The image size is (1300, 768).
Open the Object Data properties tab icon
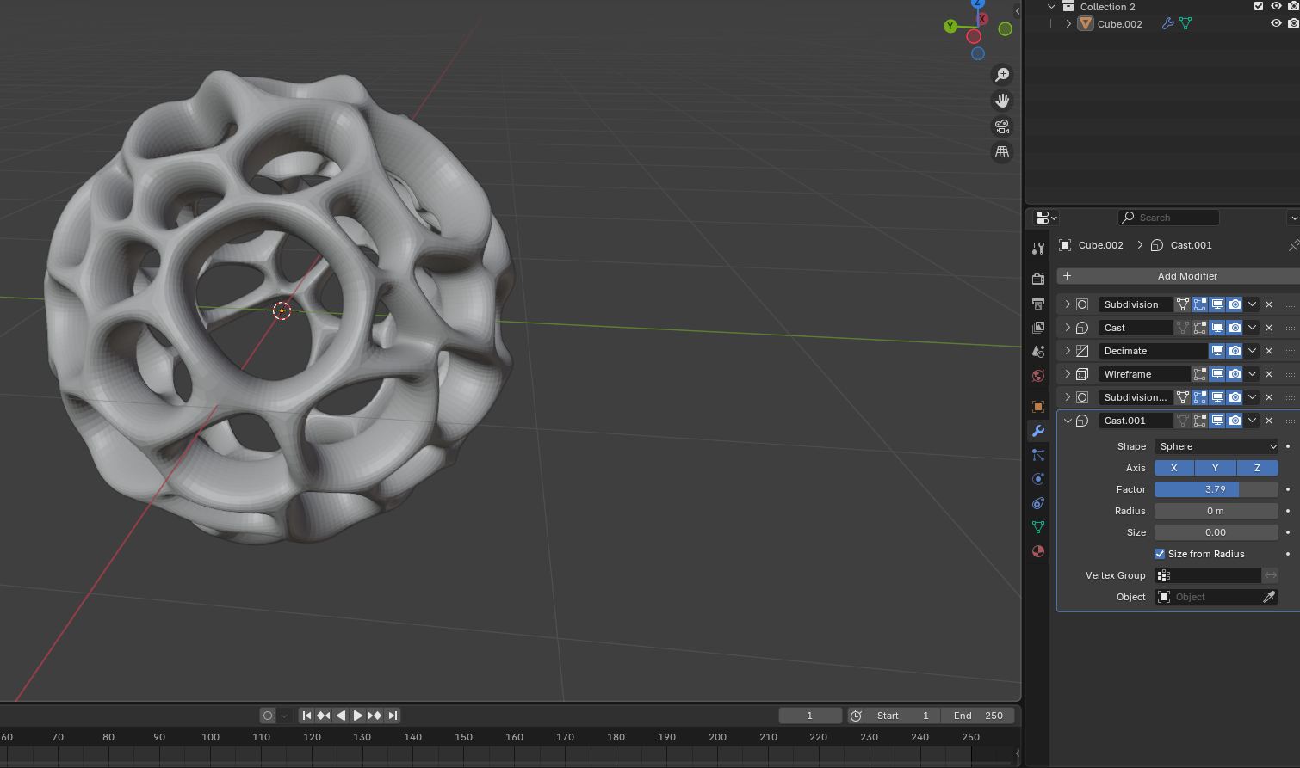click(x=1038, y=527)
